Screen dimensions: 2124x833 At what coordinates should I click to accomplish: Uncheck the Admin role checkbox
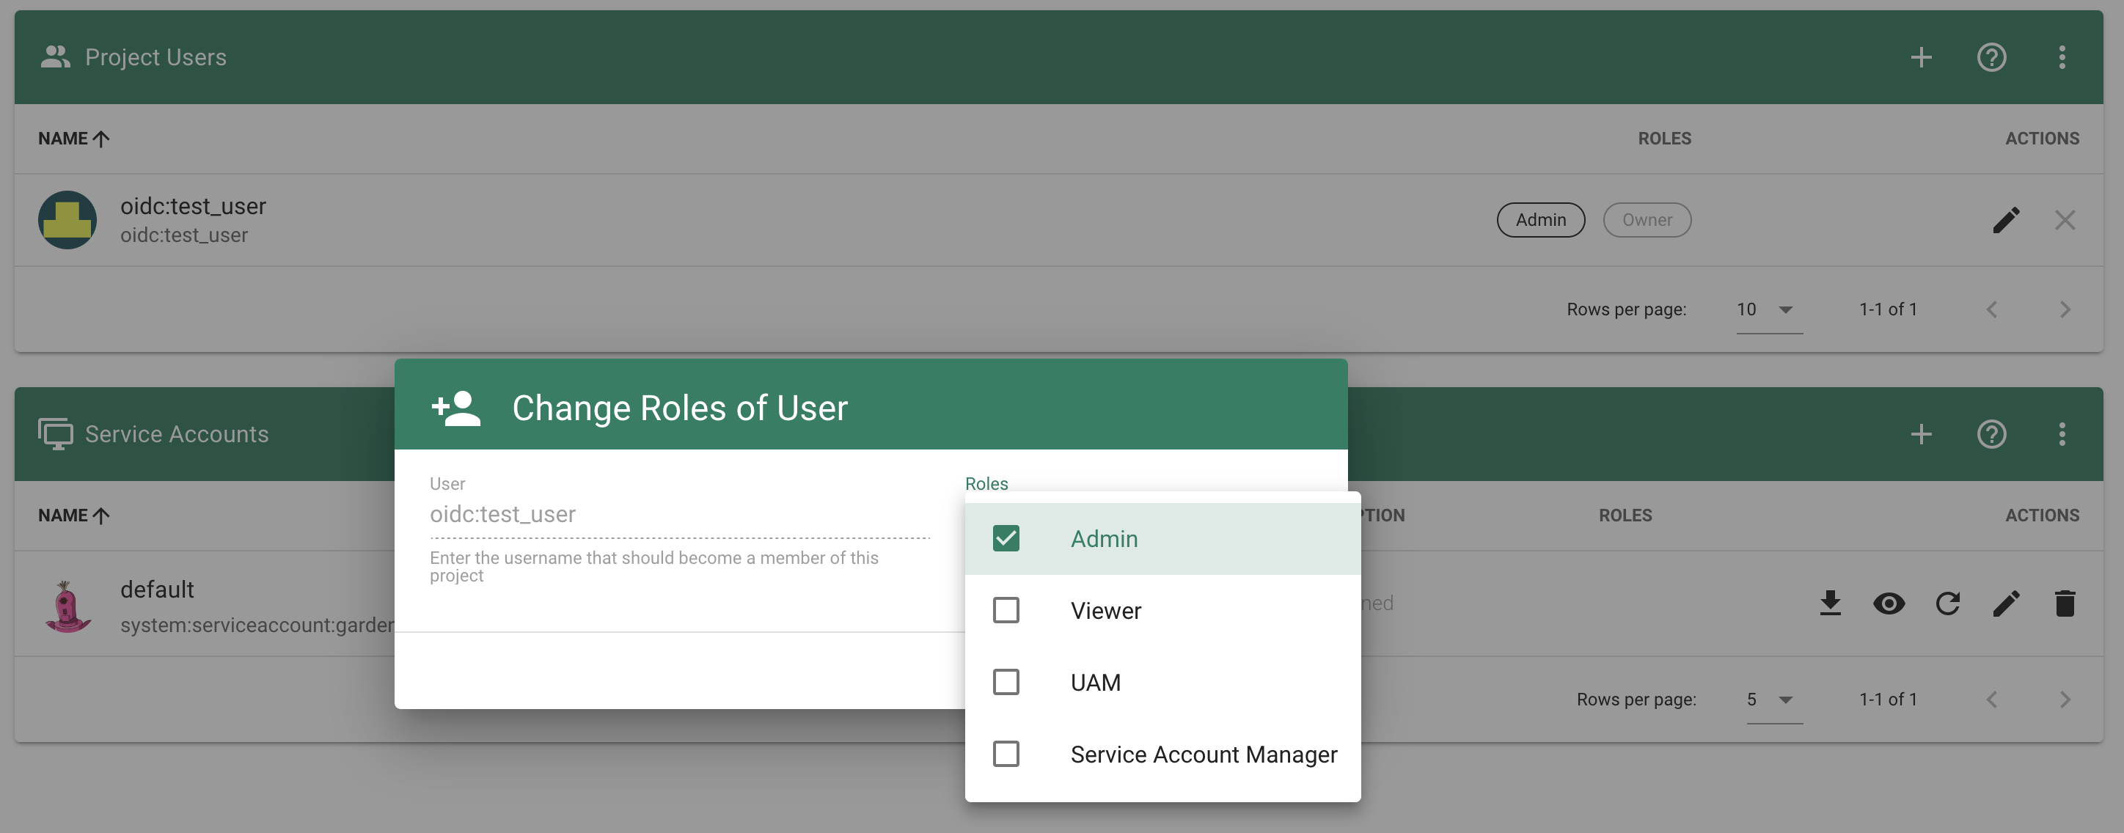(x=1006, y=537)
